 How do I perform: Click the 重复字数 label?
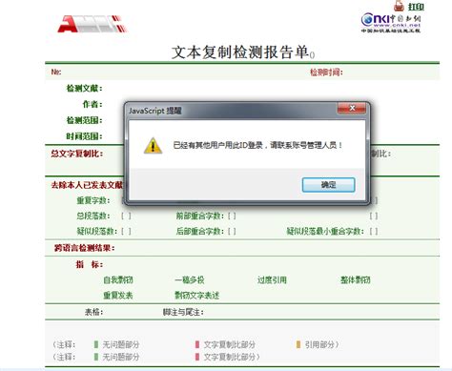[93, 200]
